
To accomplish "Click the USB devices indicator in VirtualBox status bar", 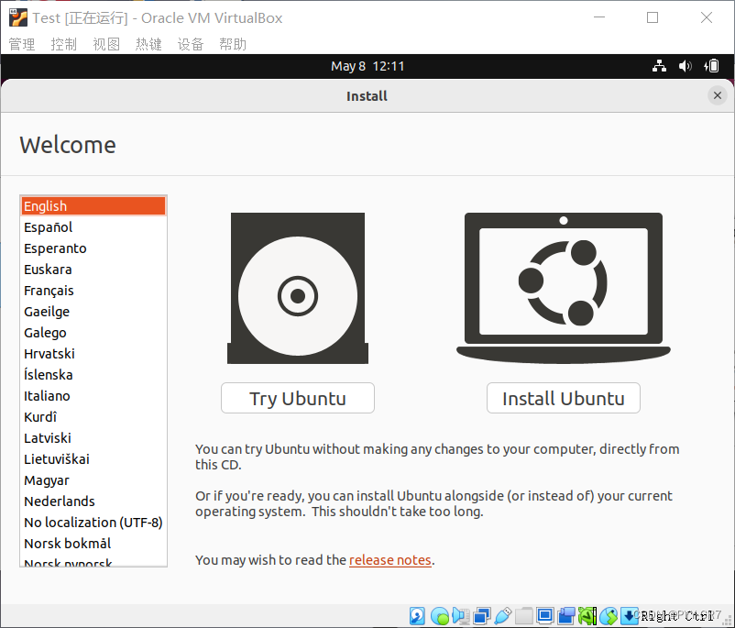I will [502, 616].
